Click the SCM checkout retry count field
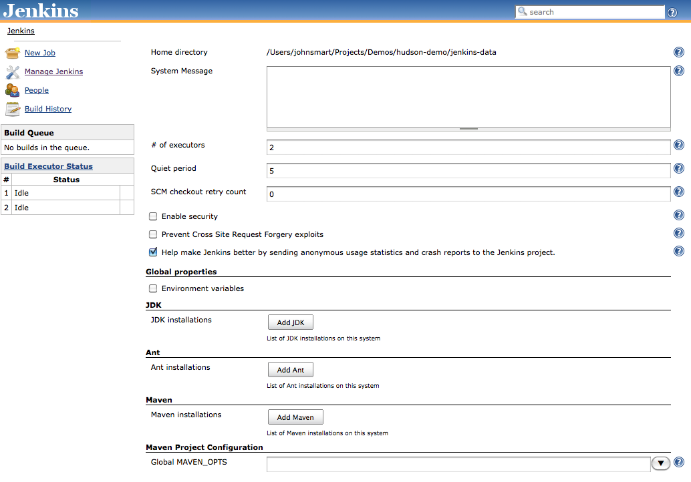Viewport: 691px width, 482px height. pos(468,194)
